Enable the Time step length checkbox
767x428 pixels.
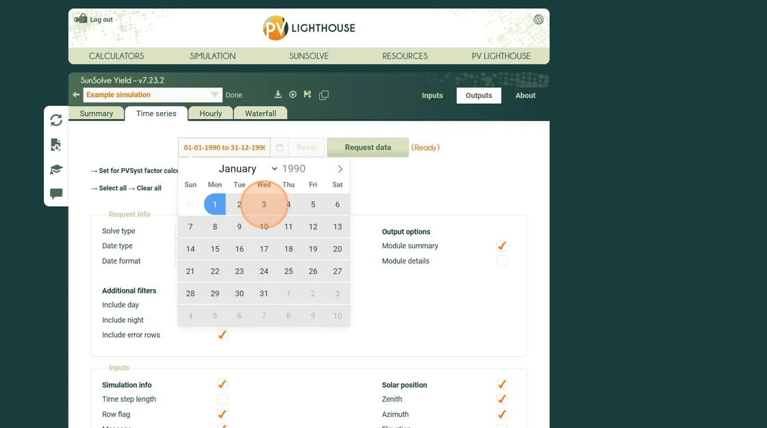[x=223, y=399]
